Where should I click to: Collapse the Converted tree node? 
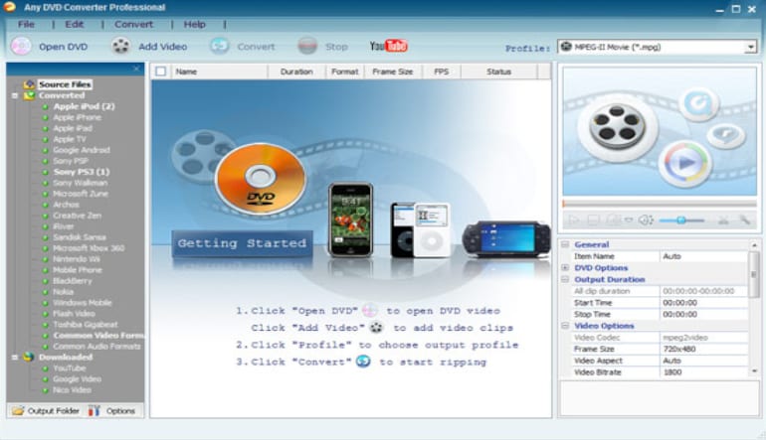[x=15, y=95]
